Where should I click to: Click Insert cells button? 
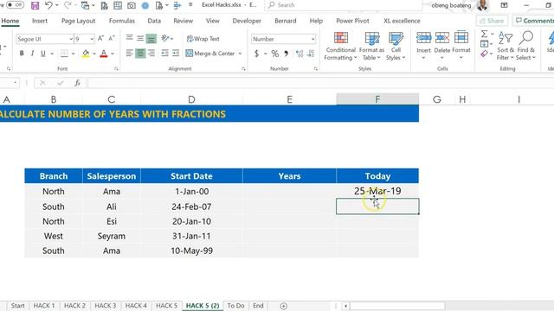coord(423,45)
